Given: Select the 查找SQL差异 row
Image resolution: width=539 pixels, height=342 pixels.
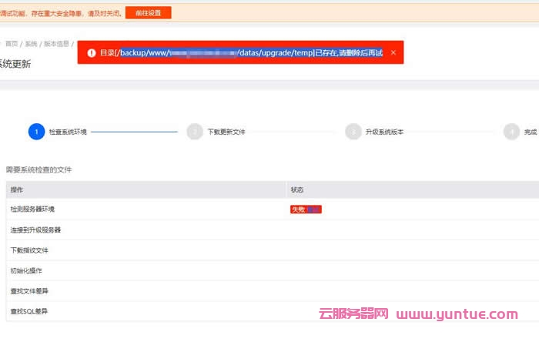Looking at the screenshot, I should (x=29, y=311).
